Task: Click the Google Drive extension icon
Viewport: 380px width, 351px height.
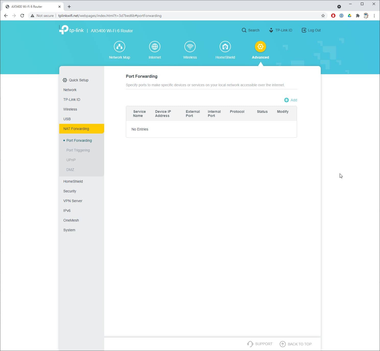Action: (350, 16)
